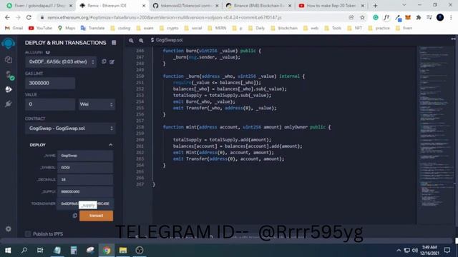
Task: Open the blockchain bookmarks folder
Action: (x=284, y=28)
